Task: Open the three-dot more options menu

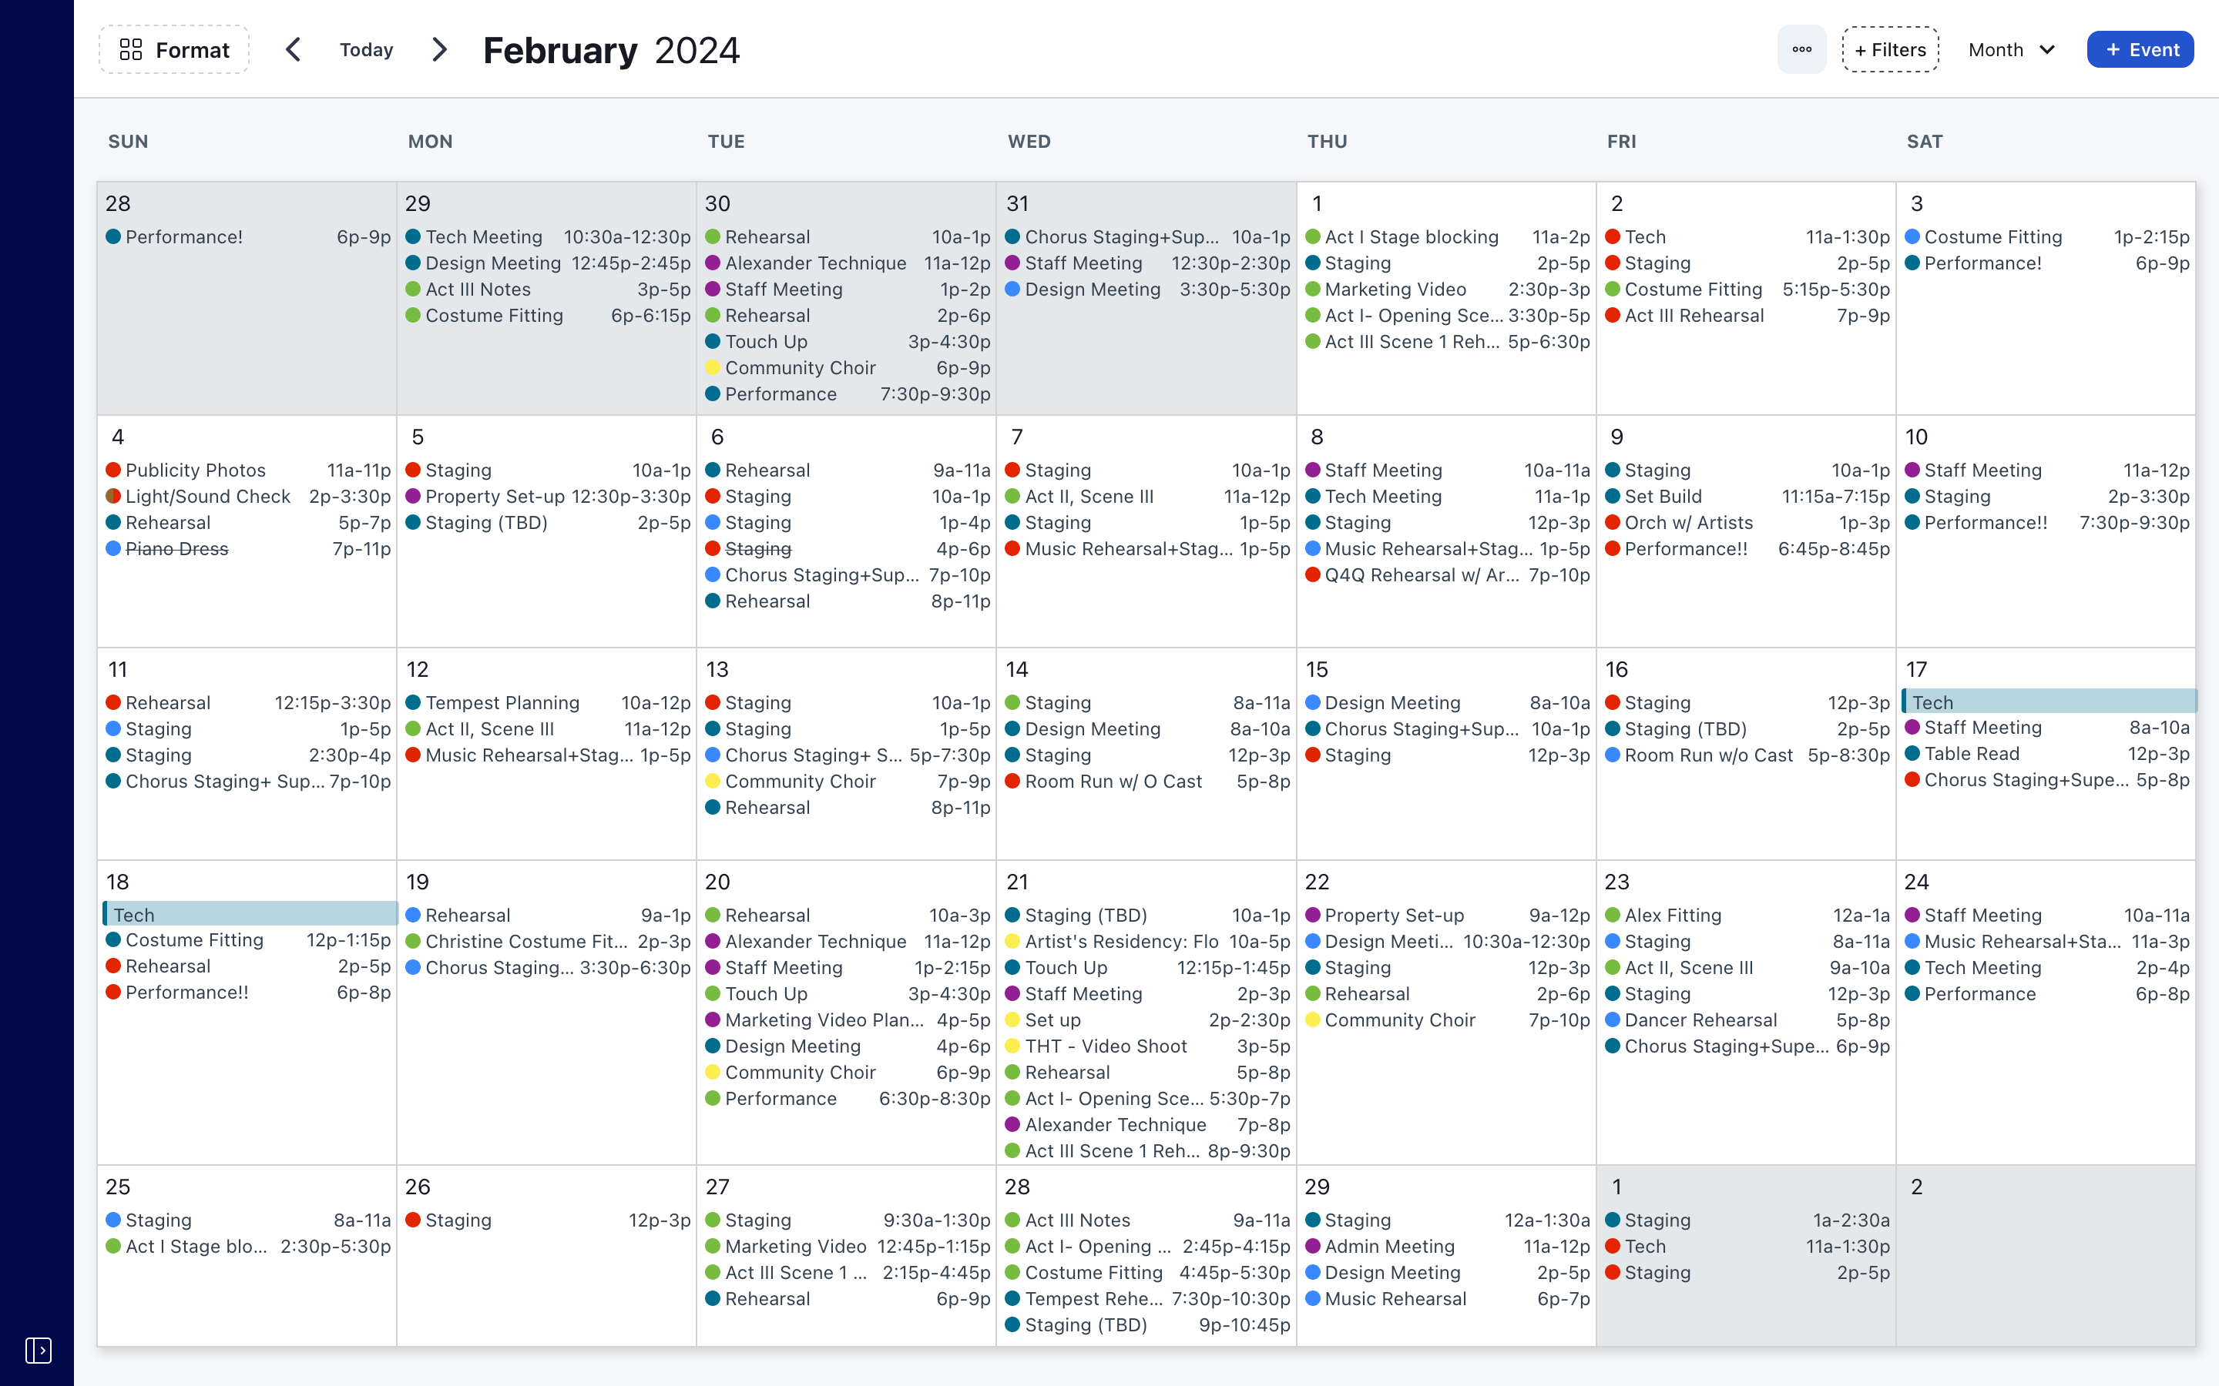Action: pos(1801,49)
